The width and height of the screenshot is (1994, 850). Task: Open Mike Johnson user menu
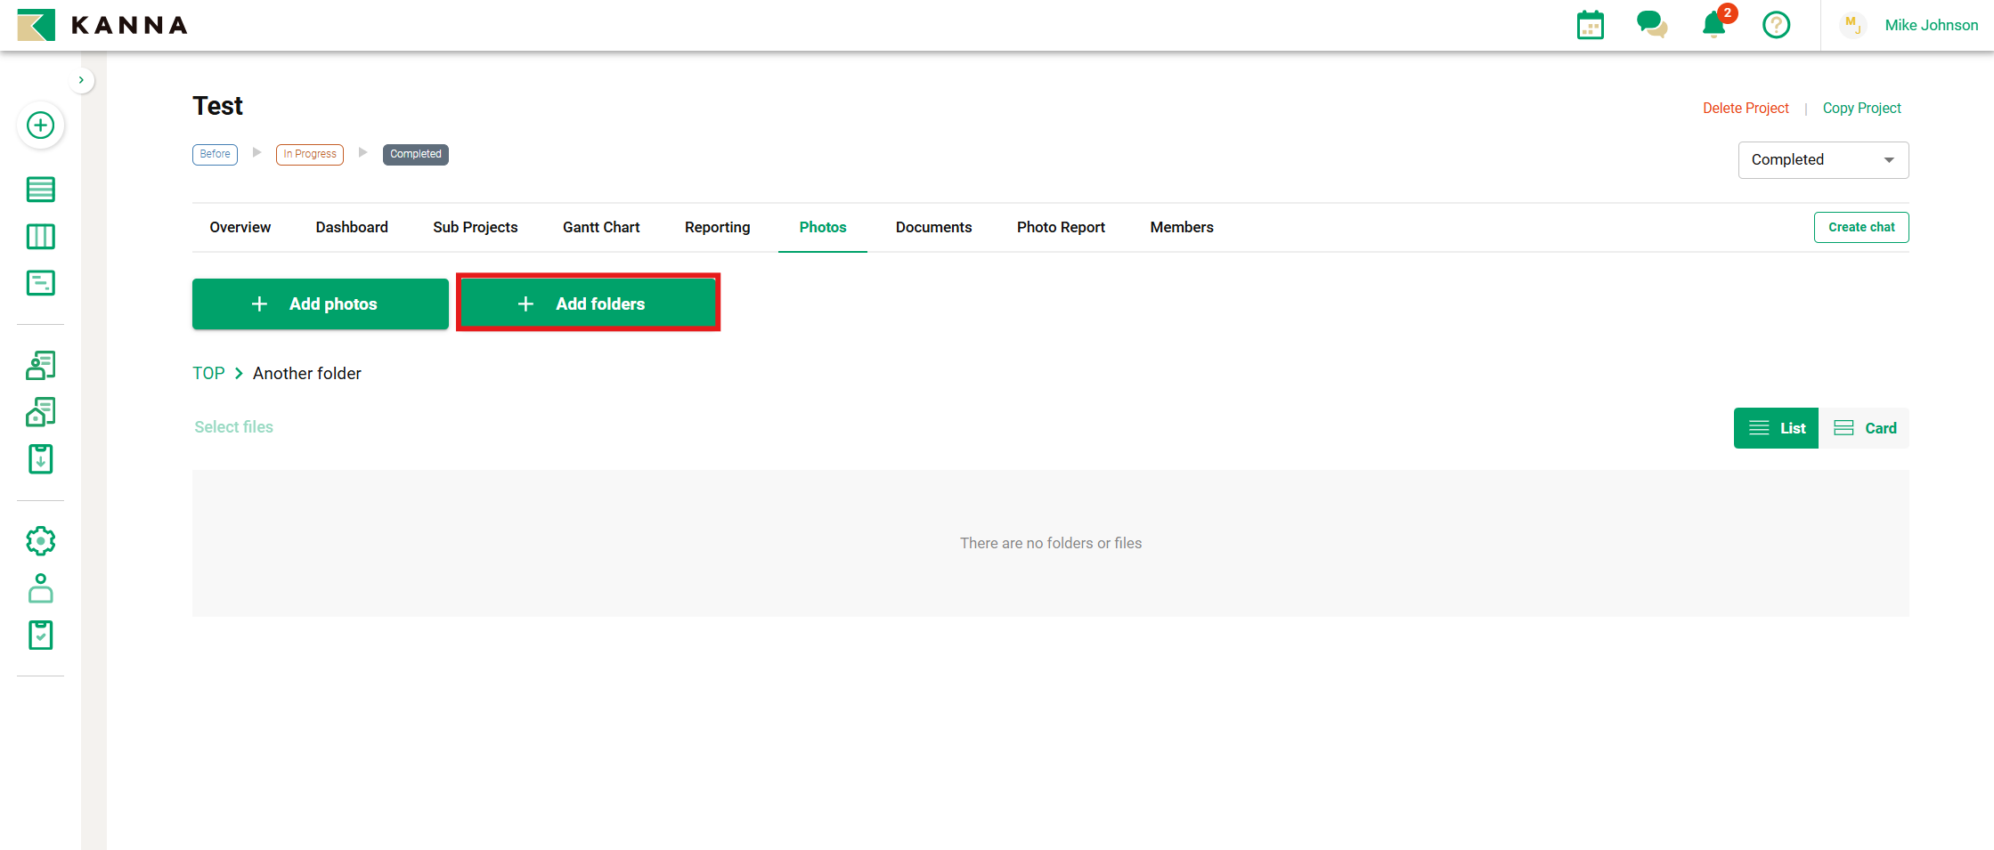pos(1930,25)
